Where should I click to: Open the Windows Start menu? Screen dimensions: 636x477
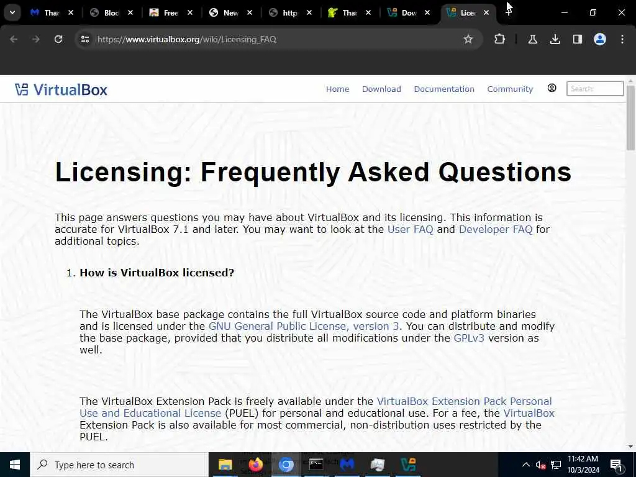point(15,465)
